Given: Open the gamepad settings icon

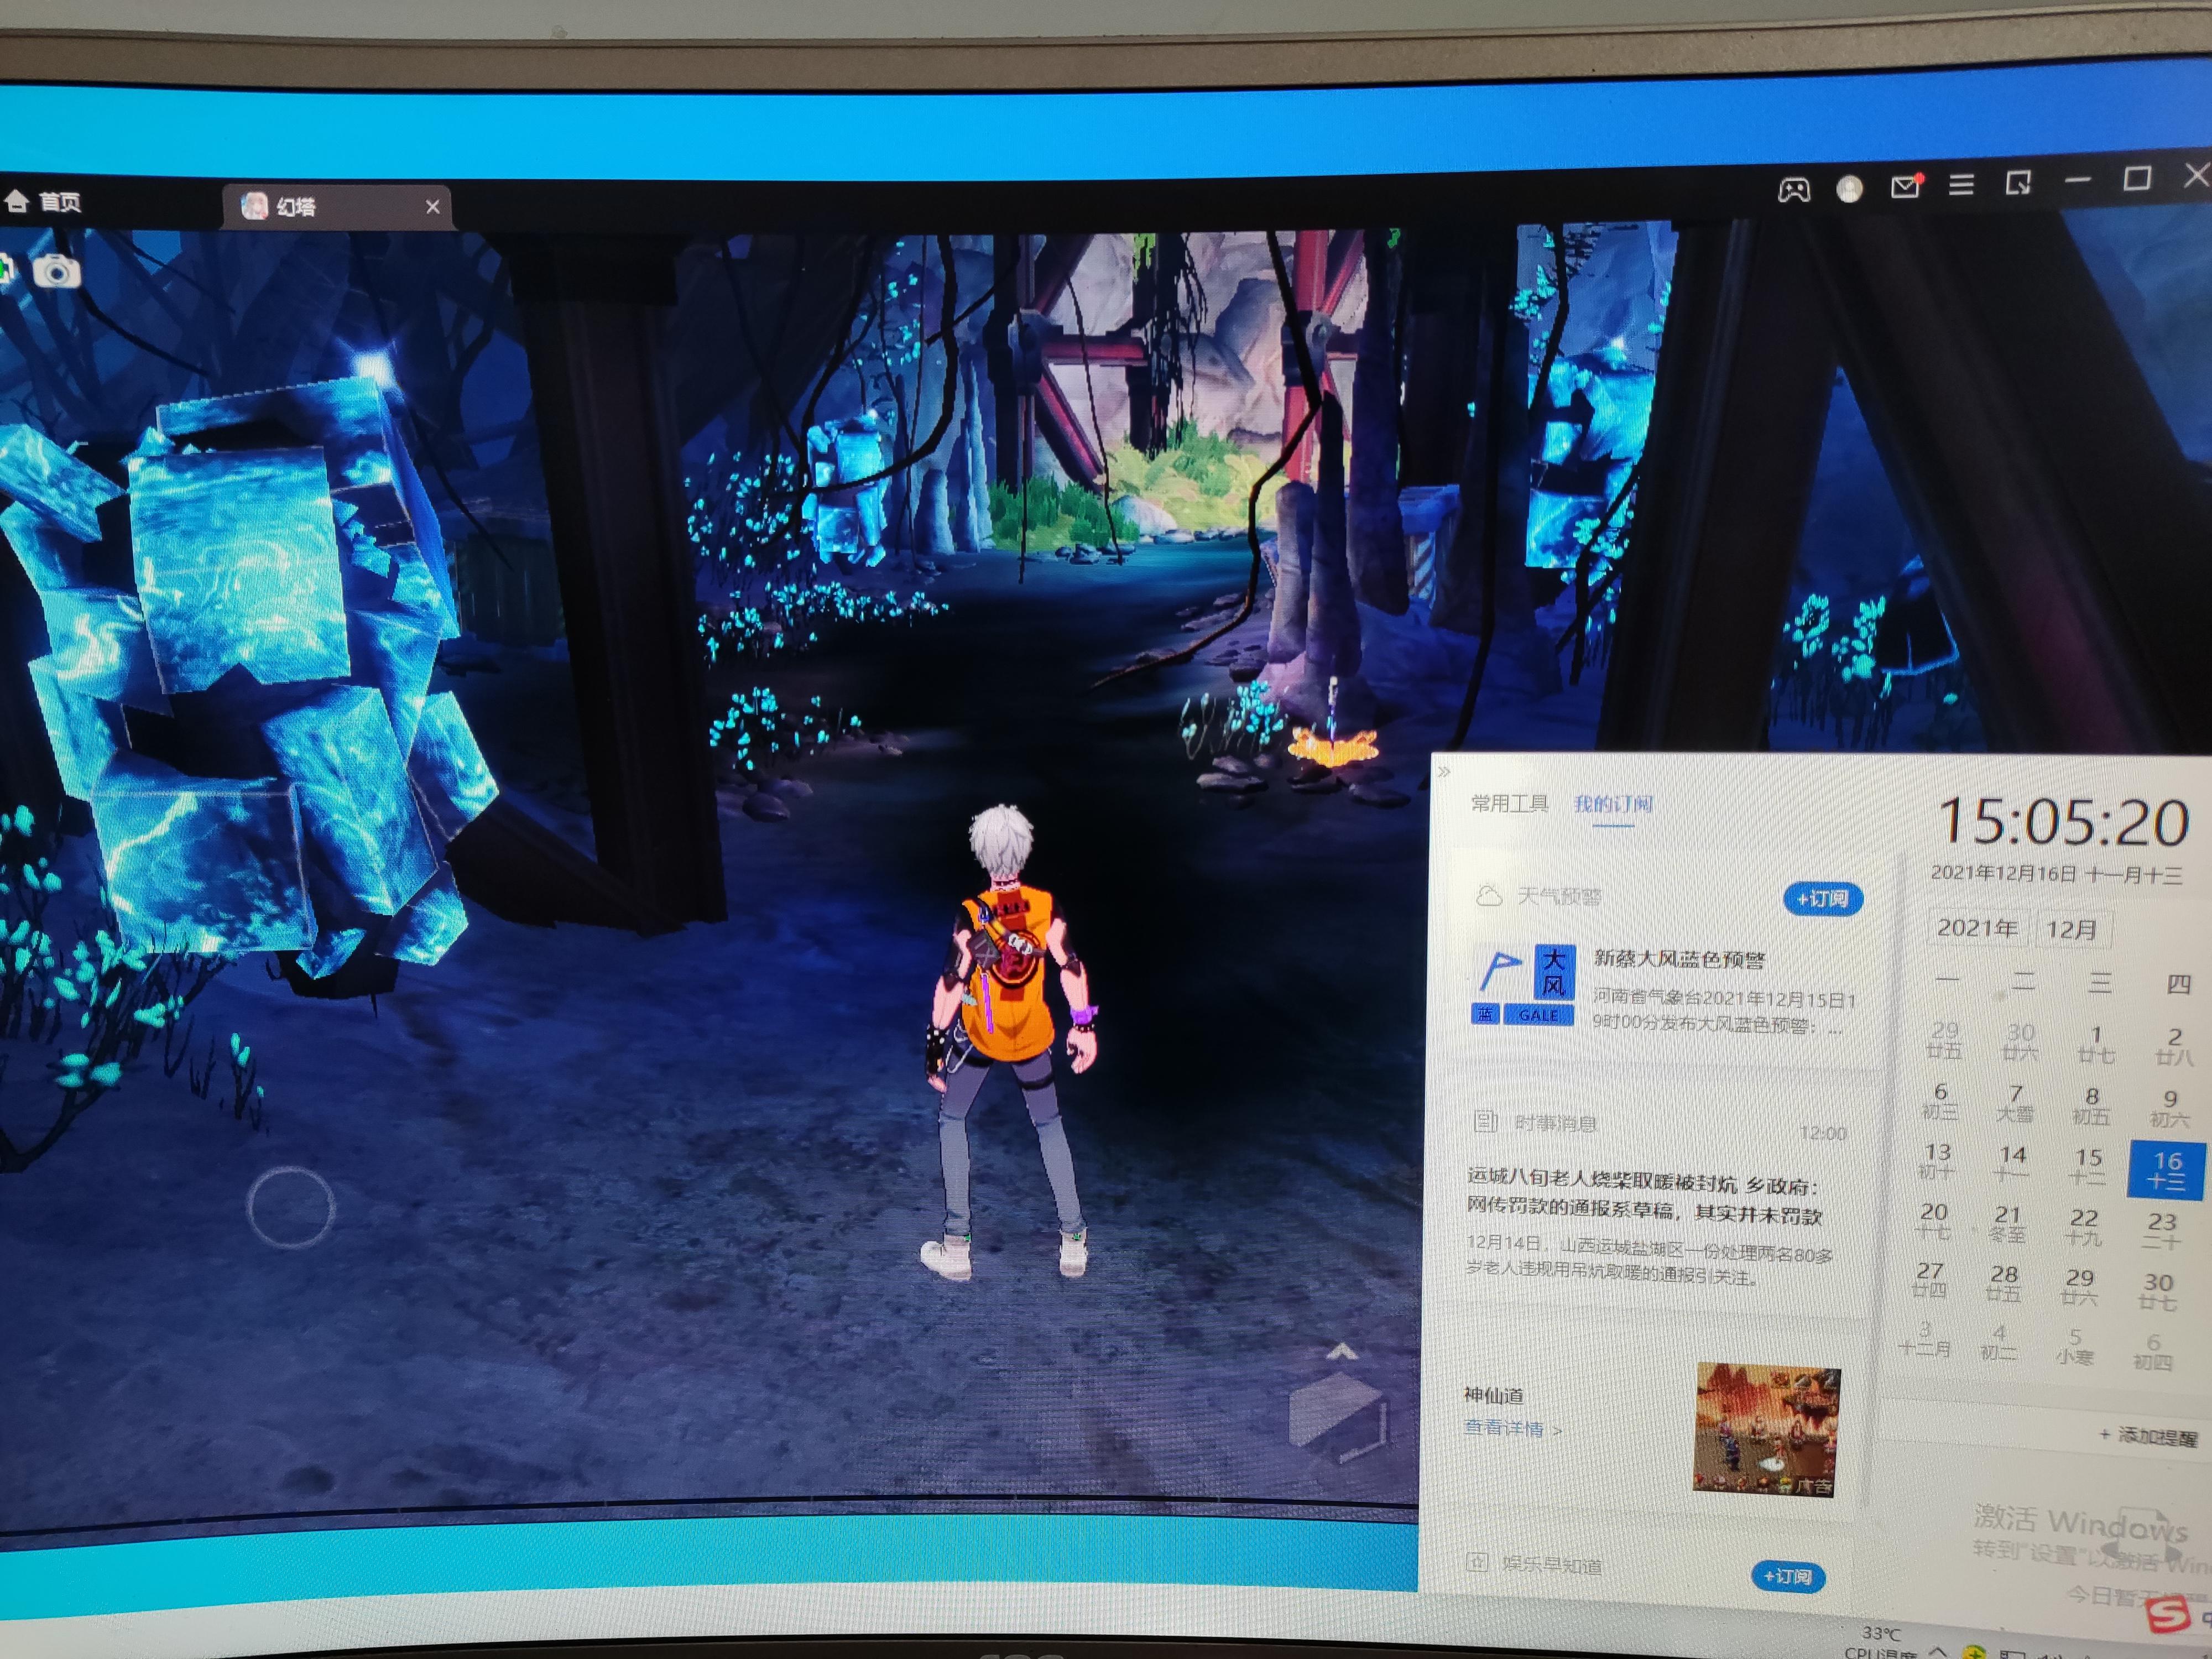Looking at the screenshot, I should pyautogui.click(x=1793, y=189).
